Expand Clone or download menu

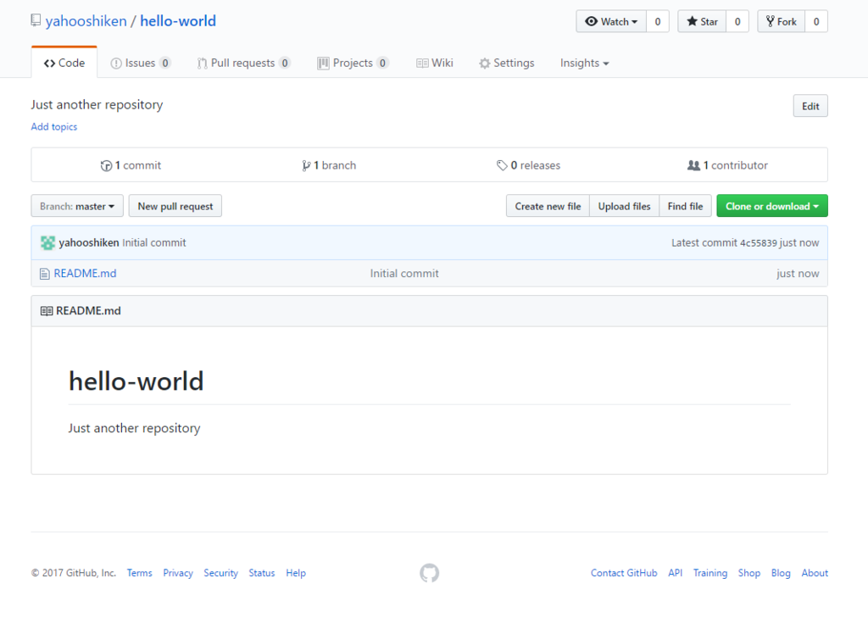click(x=772, y=206)
